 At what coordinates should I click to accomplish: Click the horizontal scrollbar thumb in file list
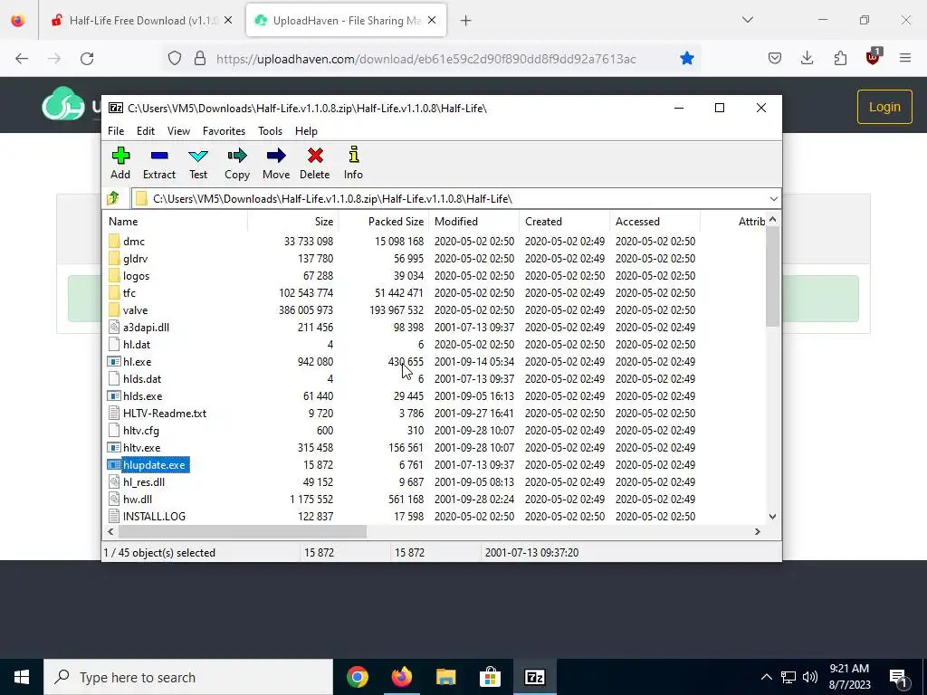(243, 532)
